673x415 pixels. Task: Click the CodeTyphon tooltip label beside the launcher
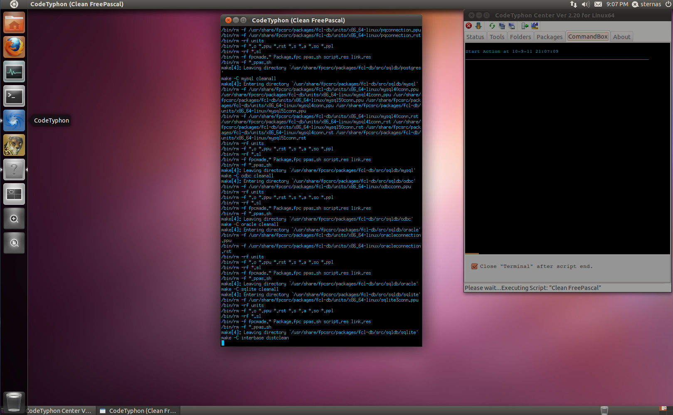pos(52,120)
